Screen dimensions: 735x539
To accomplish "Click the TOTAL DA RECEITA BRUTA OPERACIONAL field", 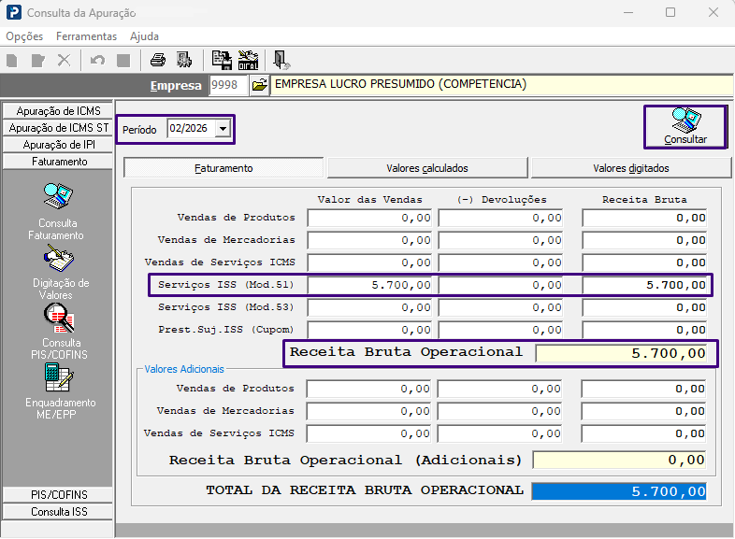I will tap(619, 491).
